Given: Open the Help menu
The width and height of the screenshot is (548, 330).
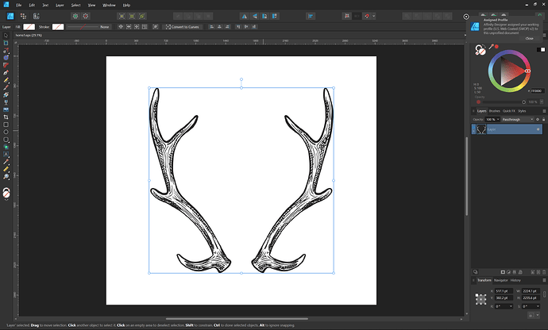Looking at the screenshot, I should pos(126,6).
